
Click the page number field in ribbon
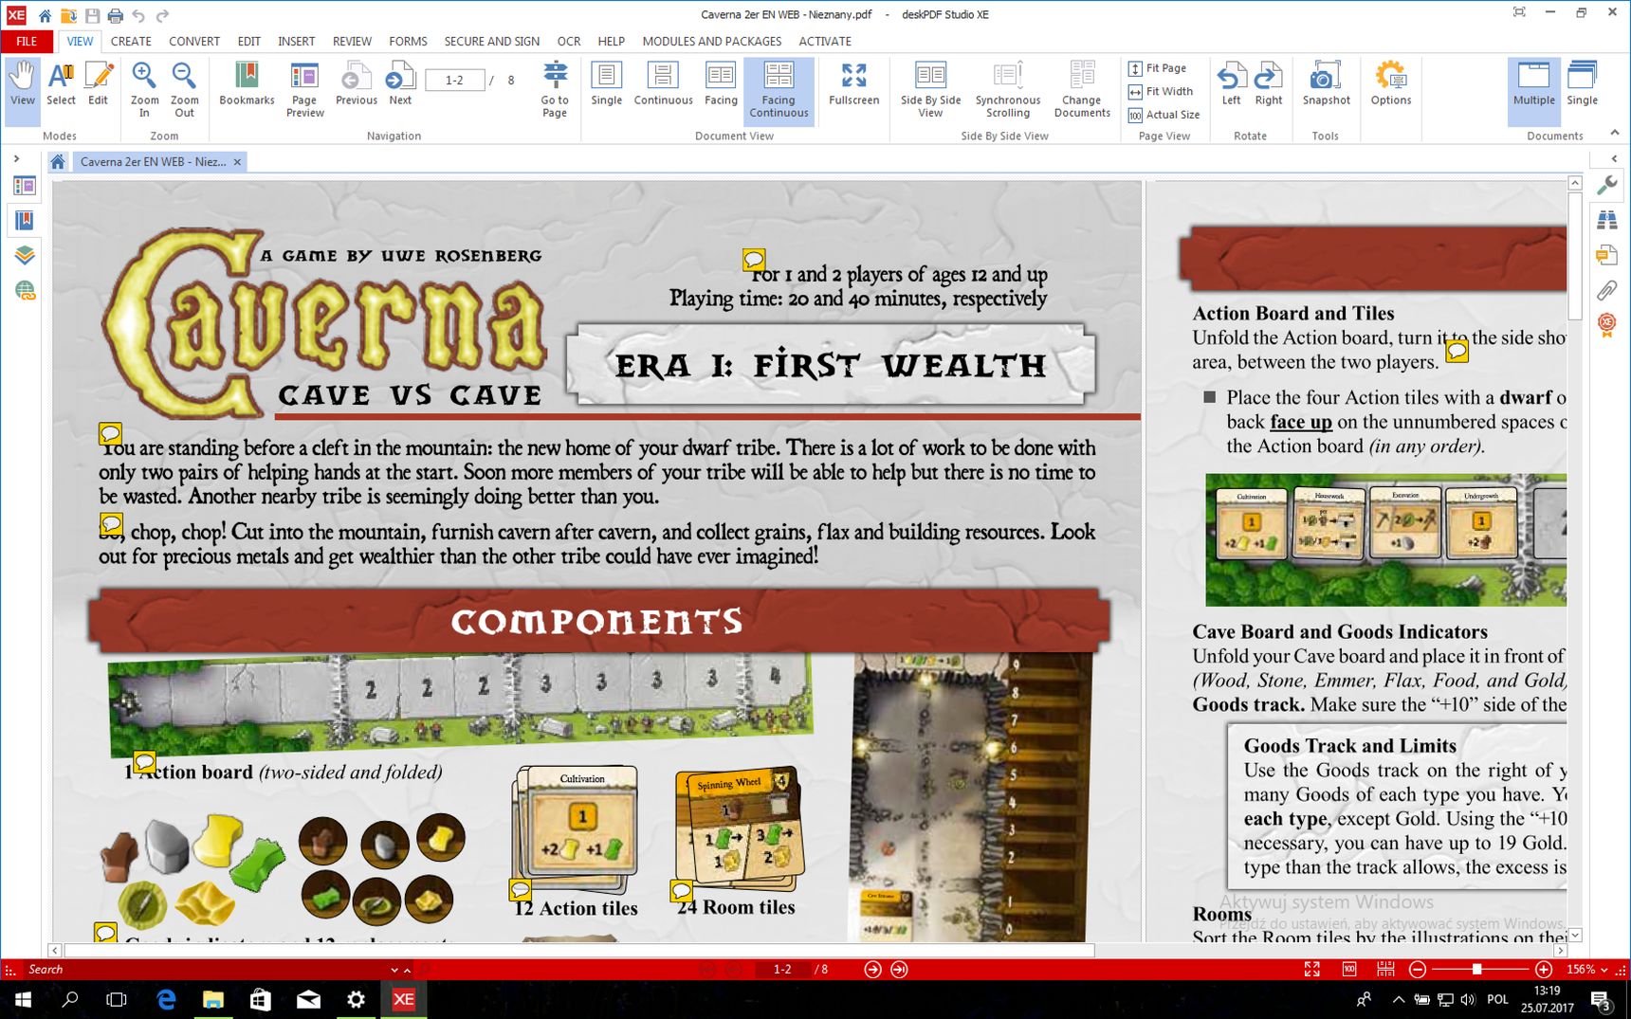tap(455, 81)
